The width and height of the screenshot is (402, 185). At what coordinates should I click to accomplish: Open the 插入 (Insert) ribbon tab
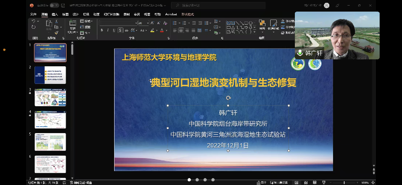pos(55,14)
